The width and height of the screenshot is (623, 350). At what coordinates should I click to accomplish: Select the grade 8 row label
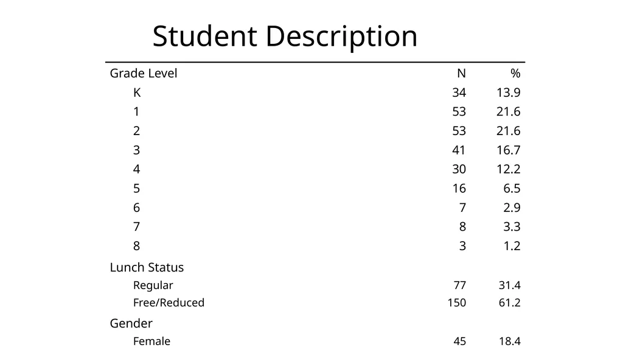click(x=137, y=246)
